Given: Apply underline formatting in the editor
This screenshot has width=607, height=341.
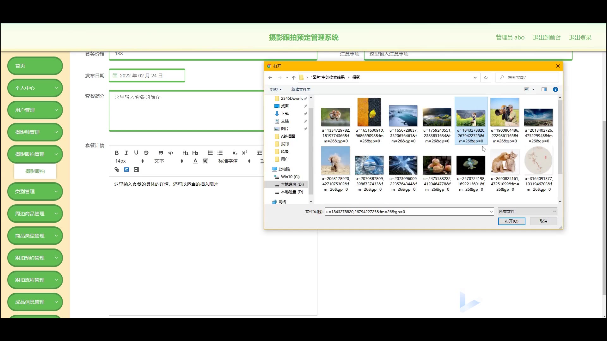Looking at the screenshot, I should 136,153.
